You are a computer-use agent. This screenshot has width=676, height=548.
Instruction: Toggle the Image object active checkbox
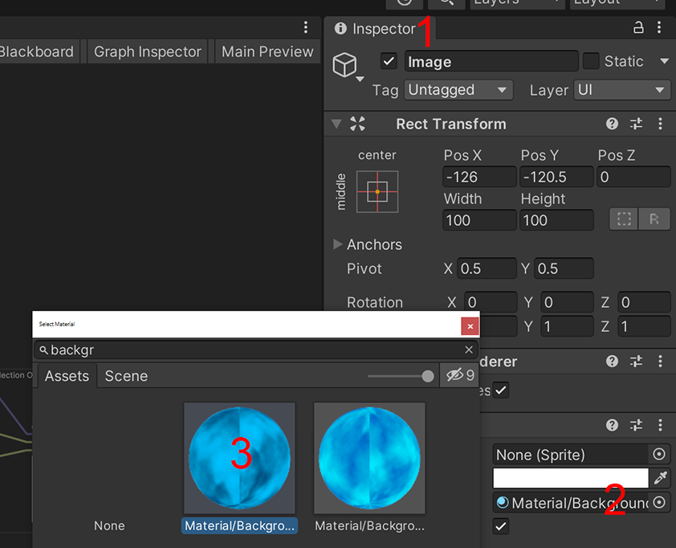(389, 62)
